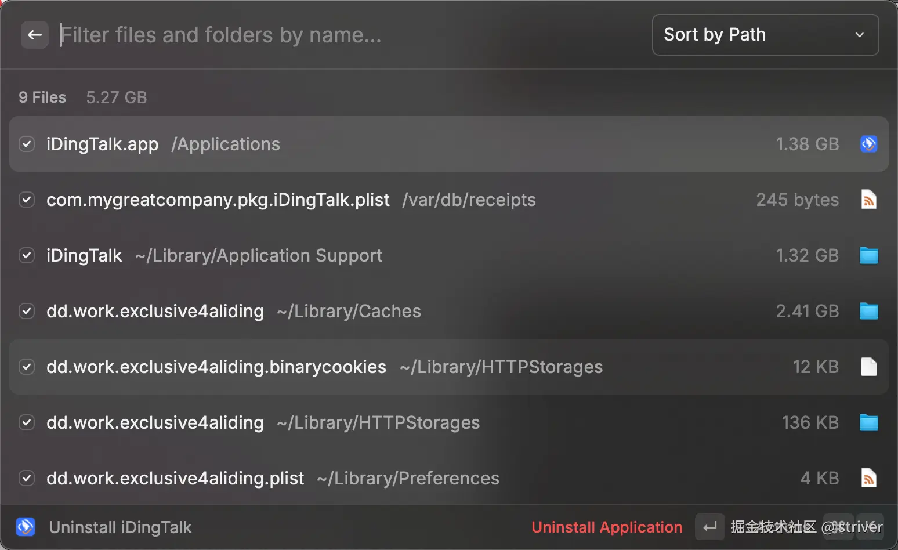898x550 pixels.
Task: Click the DingTalk icon beside Uninstall iDingTalk
Action: pyautogui.click(x=26, y=527)
